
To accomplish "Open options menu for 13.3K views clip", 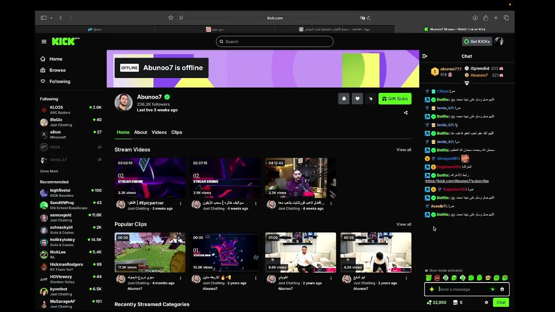I will pos(256,278).
